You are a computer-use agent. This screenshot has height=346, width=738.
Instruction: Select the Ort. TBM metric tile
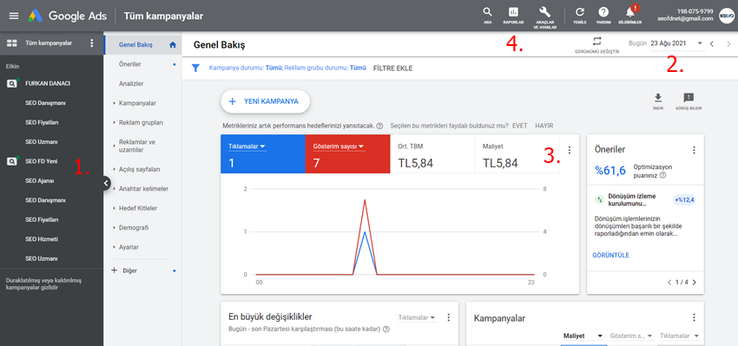click(x=432, y=153)
